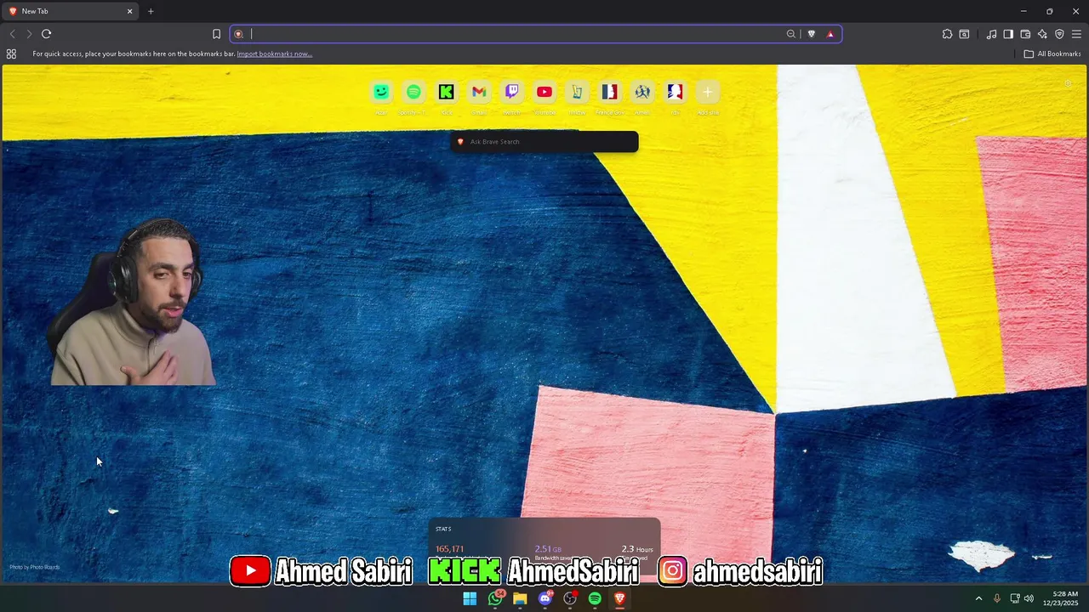Open the All Bookmarks folder
The height and width of the screenshot is (612, 1089).
[x=1052, y=54]
